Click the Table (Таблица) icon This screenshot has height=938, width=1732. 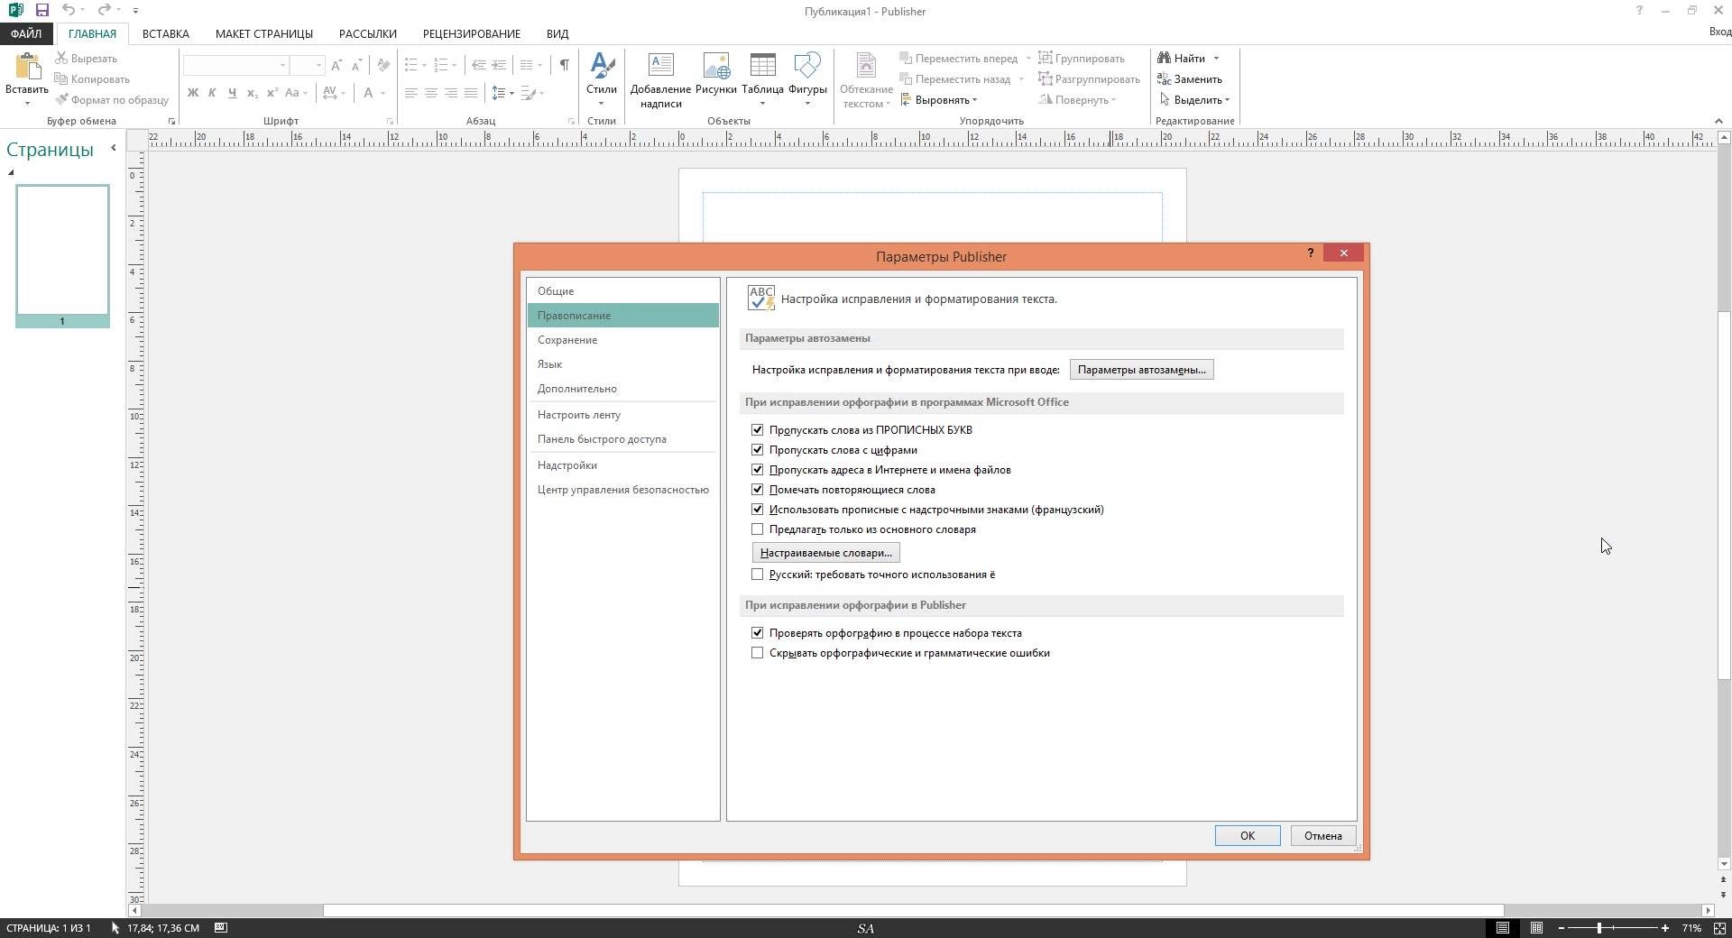pos(762,66)
